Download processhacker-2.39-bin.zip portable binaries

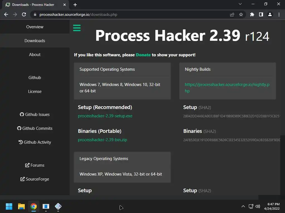(102, 140)
